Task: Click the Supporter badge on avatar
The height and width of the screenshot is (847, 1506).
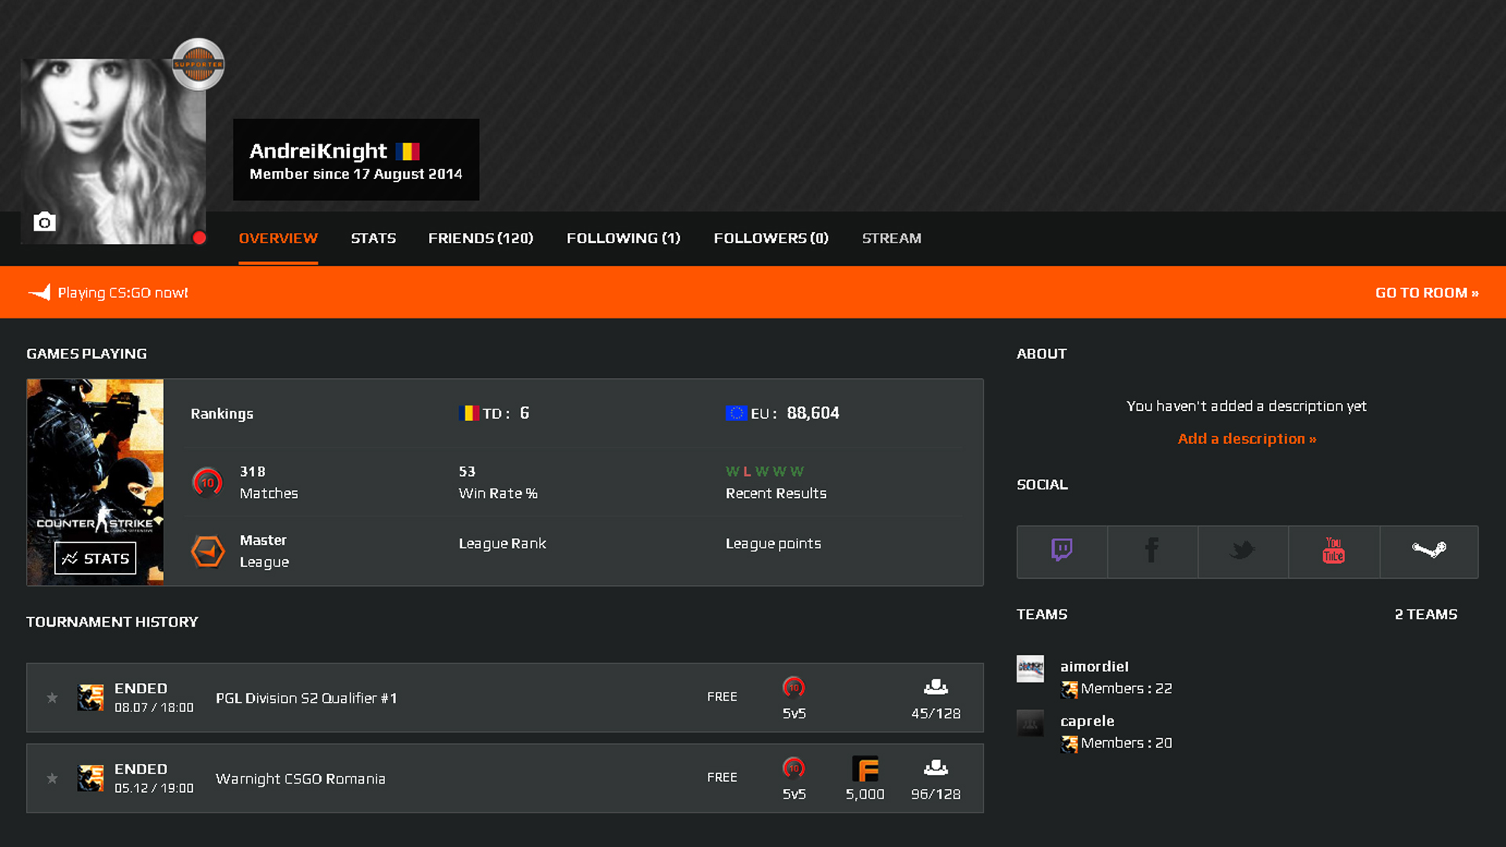Action: point(198,64)
